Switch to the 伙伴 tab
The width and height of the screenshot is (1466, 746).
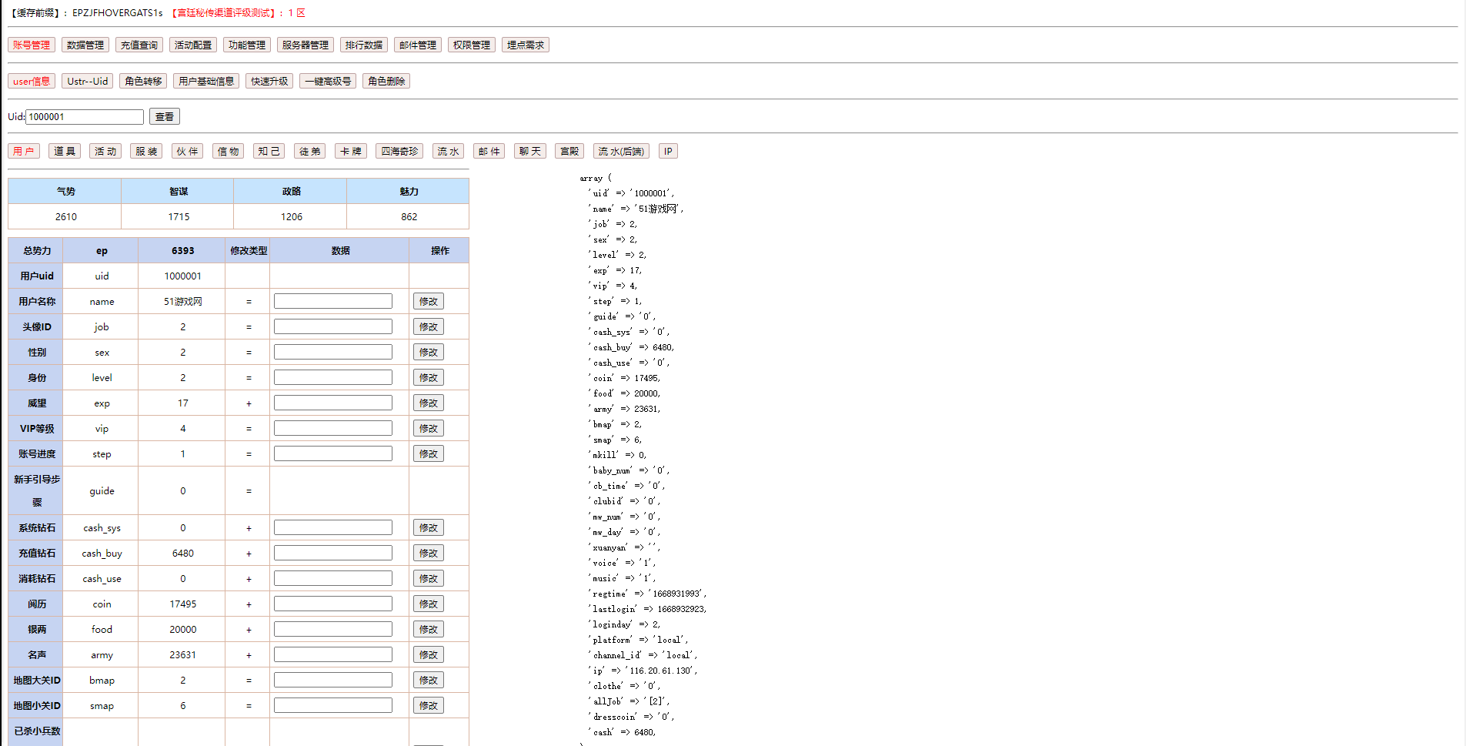click(x=187, y=152)
